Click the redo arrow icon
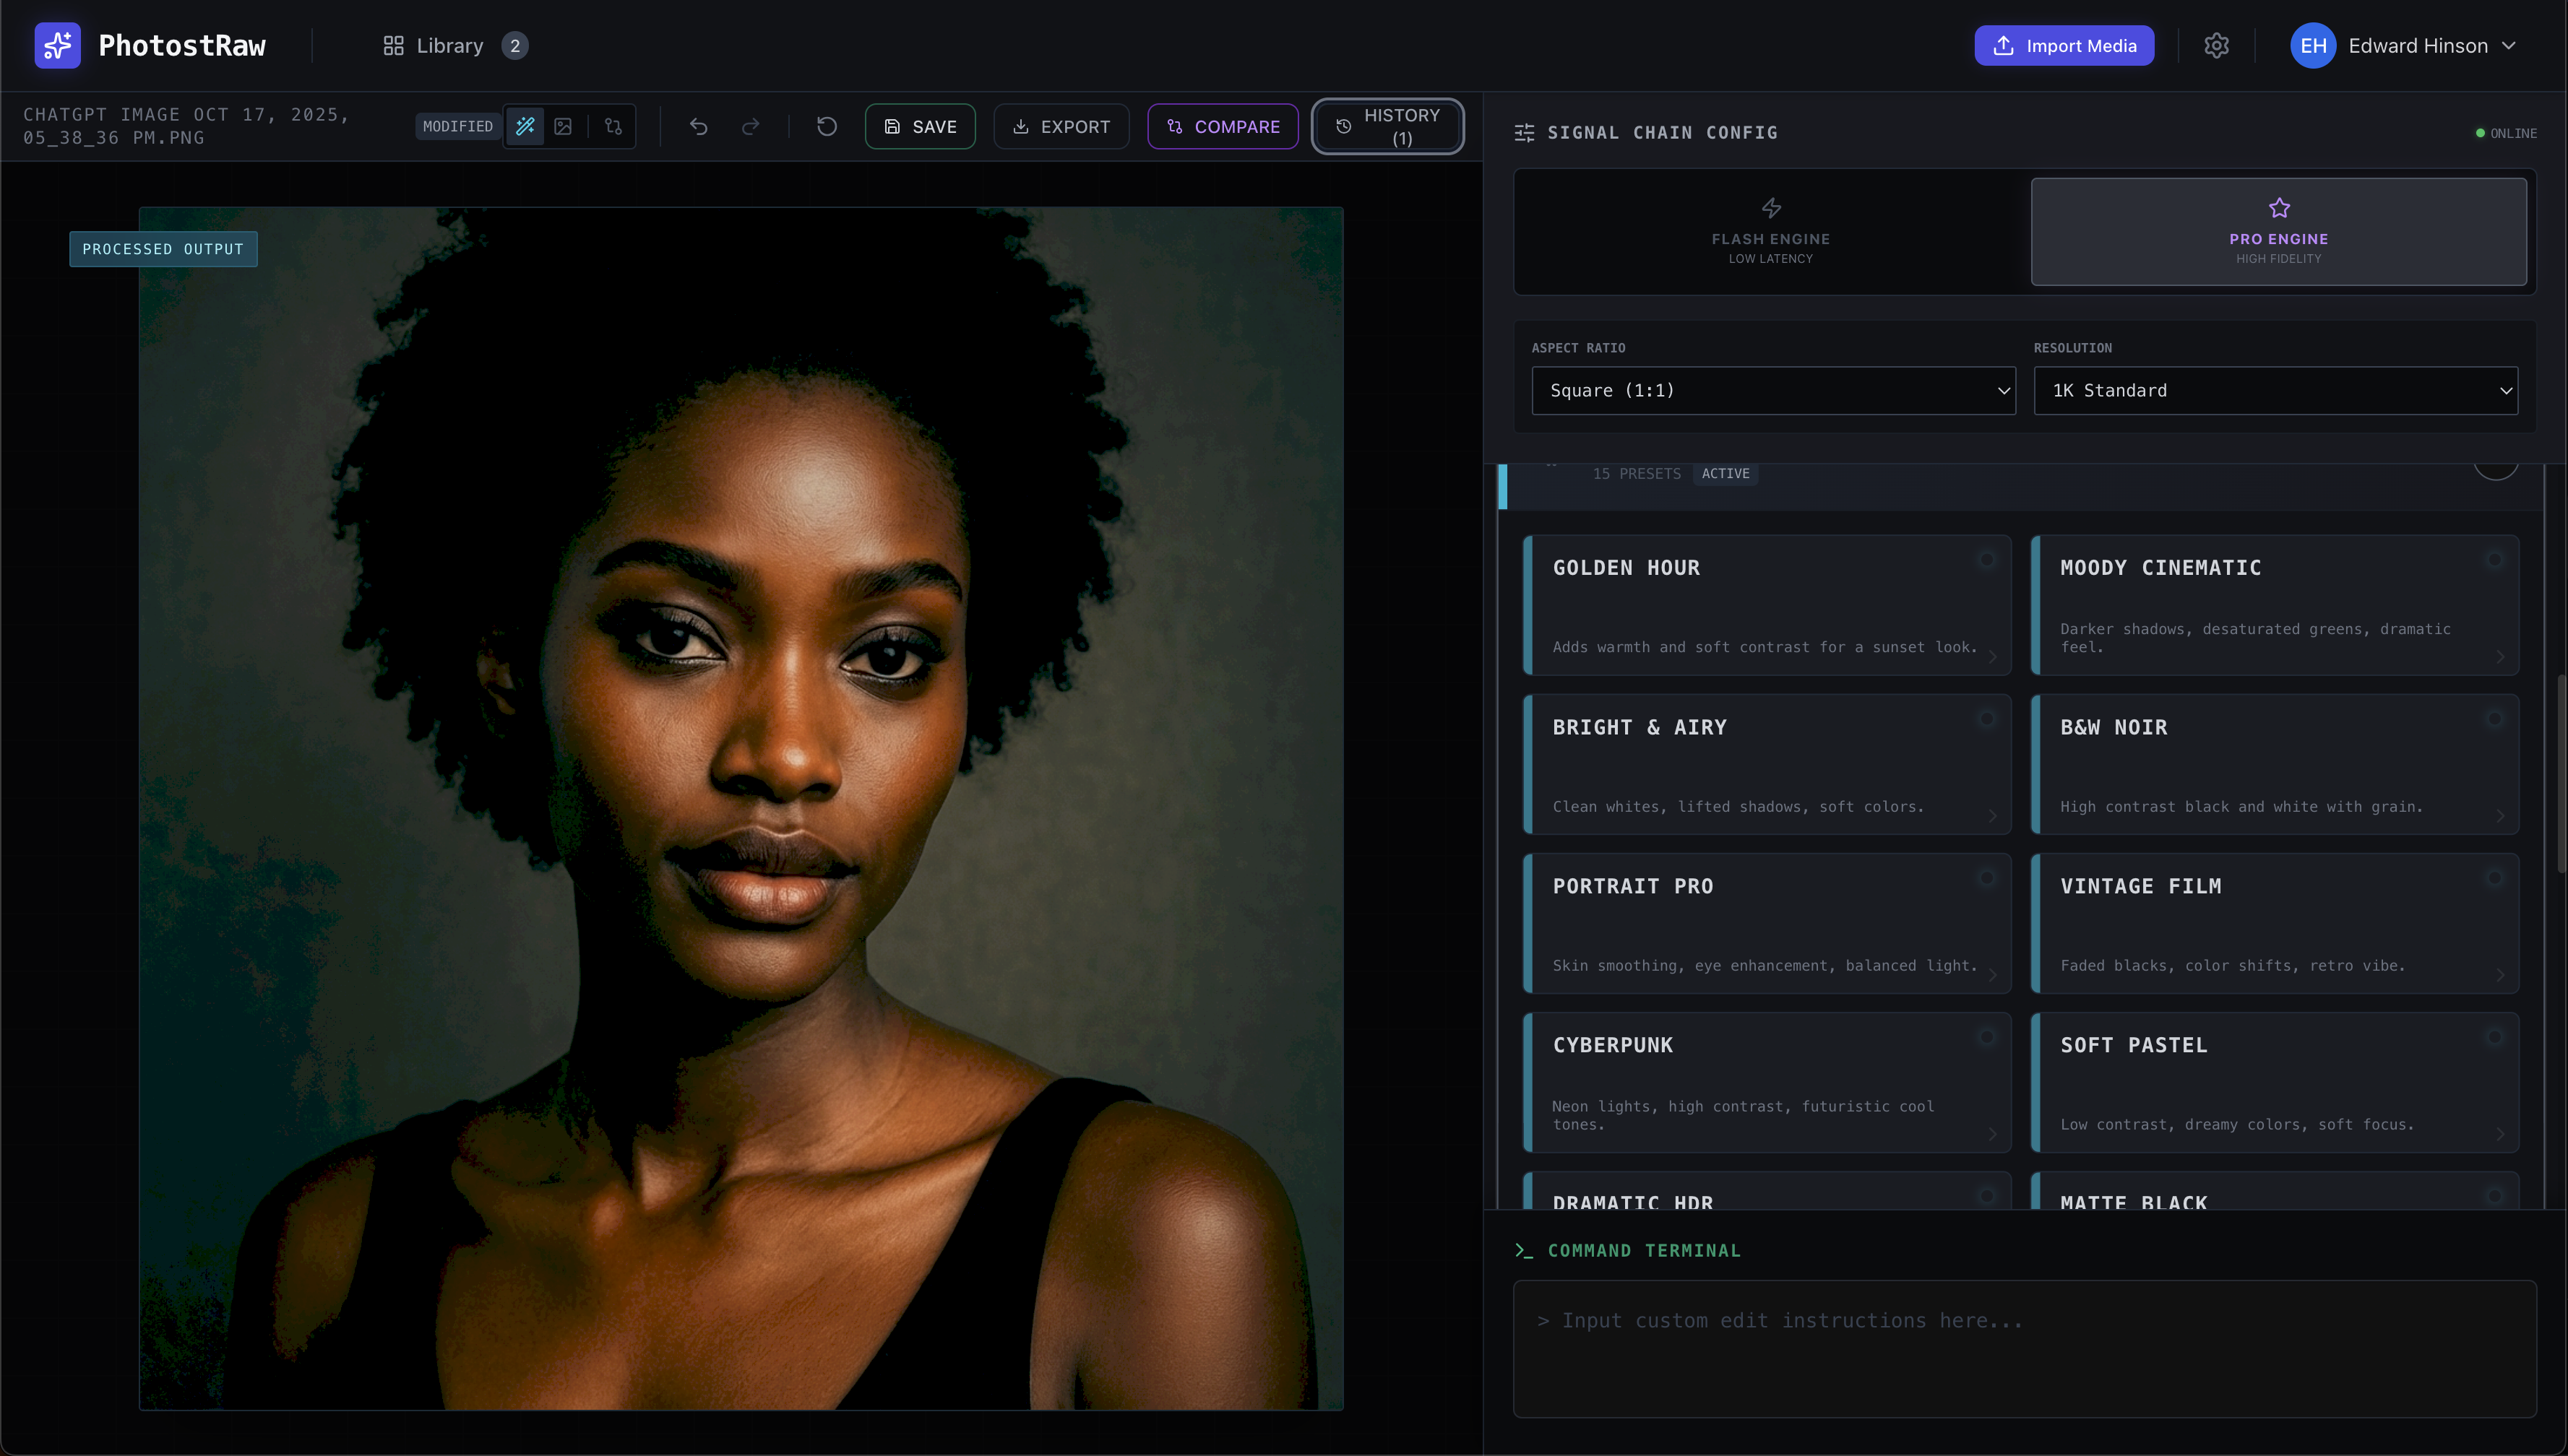The height and width of the screenshot is (1456, 2568). click(751, 126)
